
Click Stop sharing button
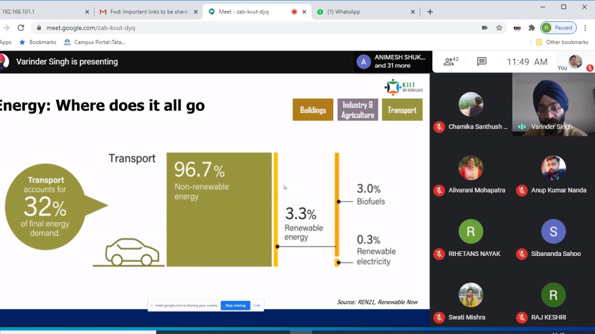pyautogui.click(x=235, y=305)
